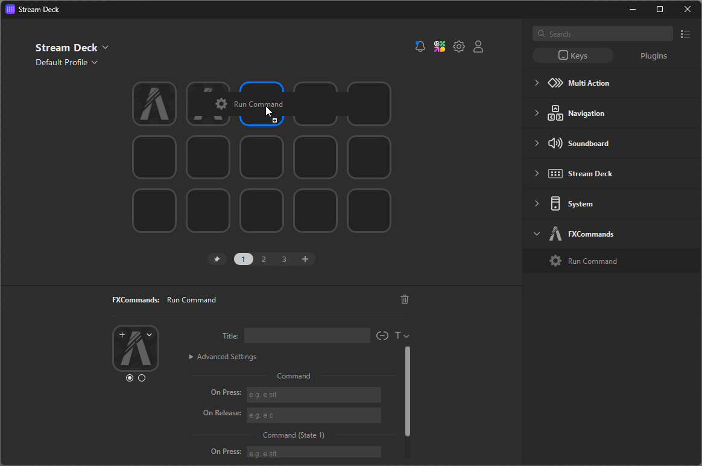Click the On Release command field
The width and height of the screenshot is (702, 466).
coord(314,415)
